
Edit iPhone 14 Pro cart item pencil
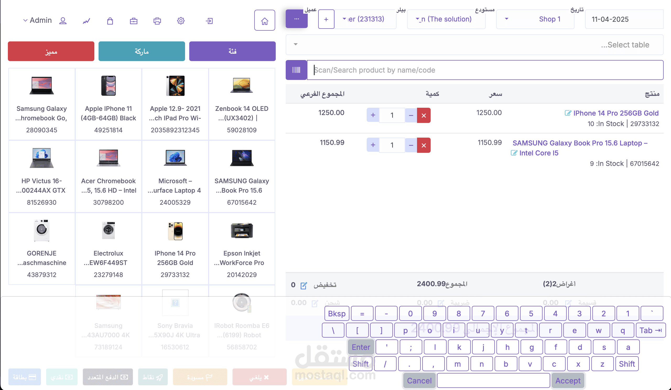[568, 113]
